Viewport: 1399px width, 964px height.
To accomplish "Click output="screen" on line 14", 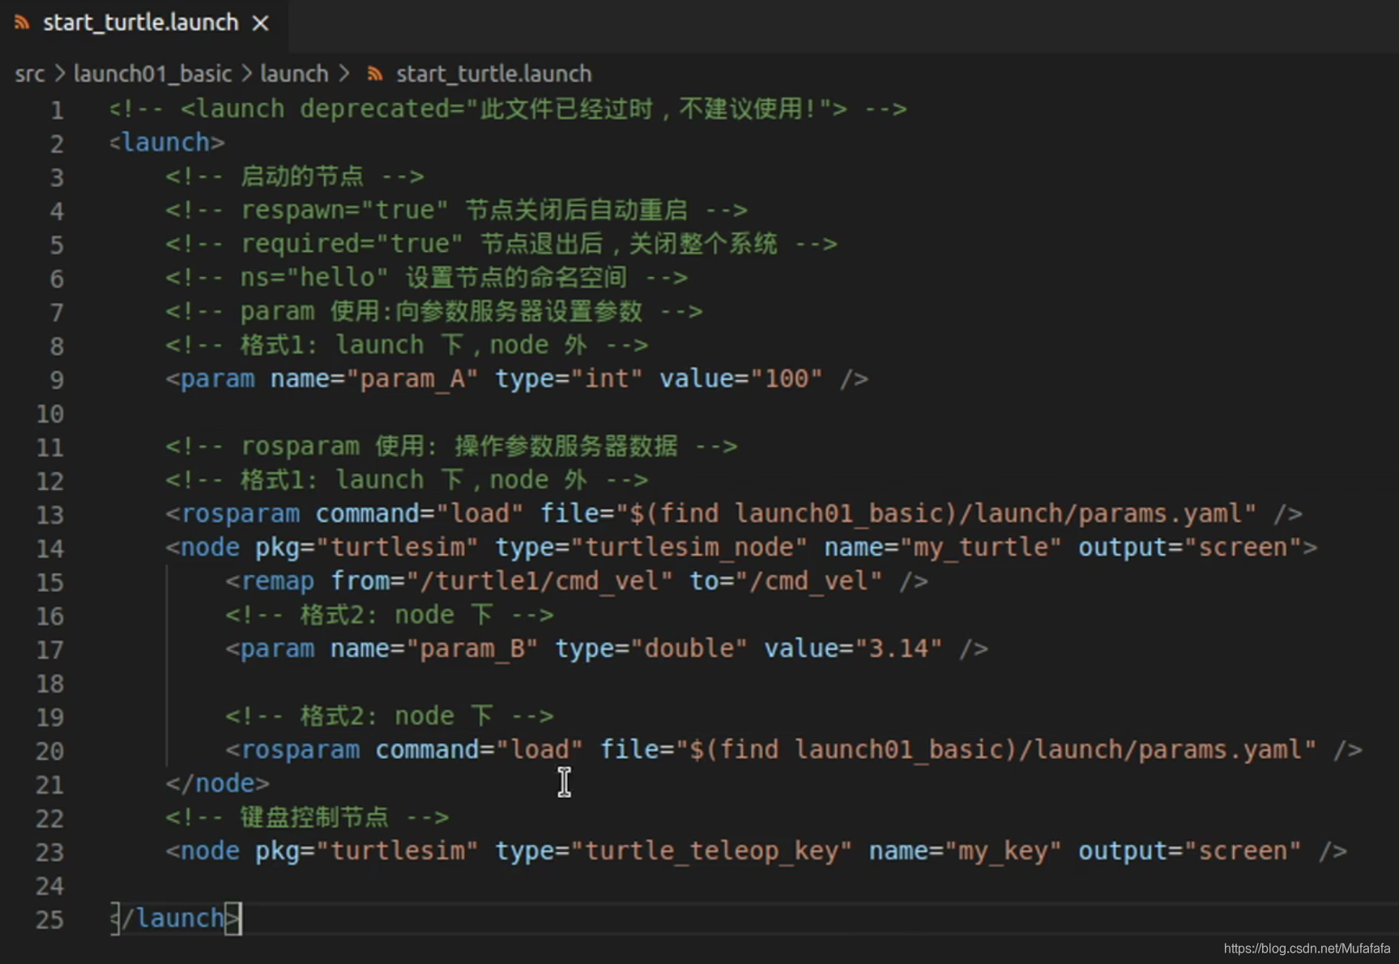I will [x=1189, y=548].
